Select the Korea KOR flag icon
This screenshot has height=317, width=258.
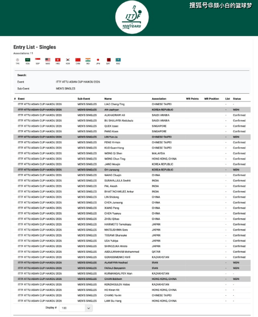click(x=68, y=60)
